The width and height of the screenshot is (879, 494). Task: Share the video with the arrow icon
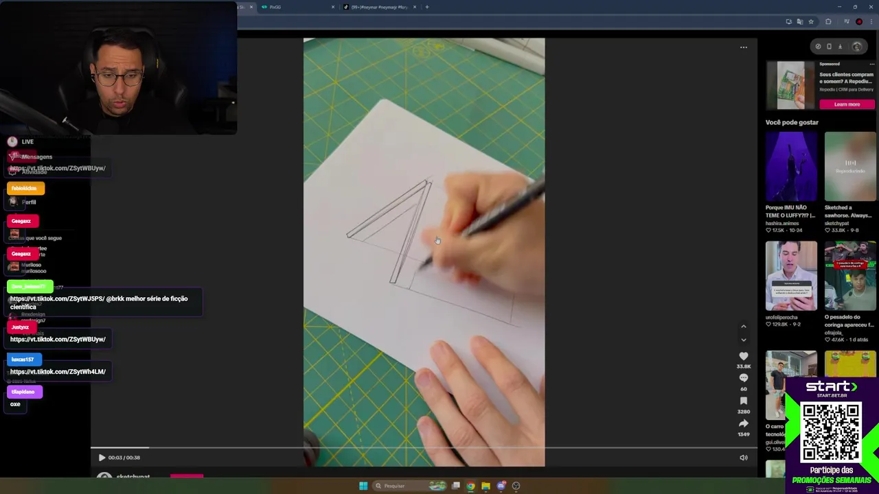click(744, 423)
